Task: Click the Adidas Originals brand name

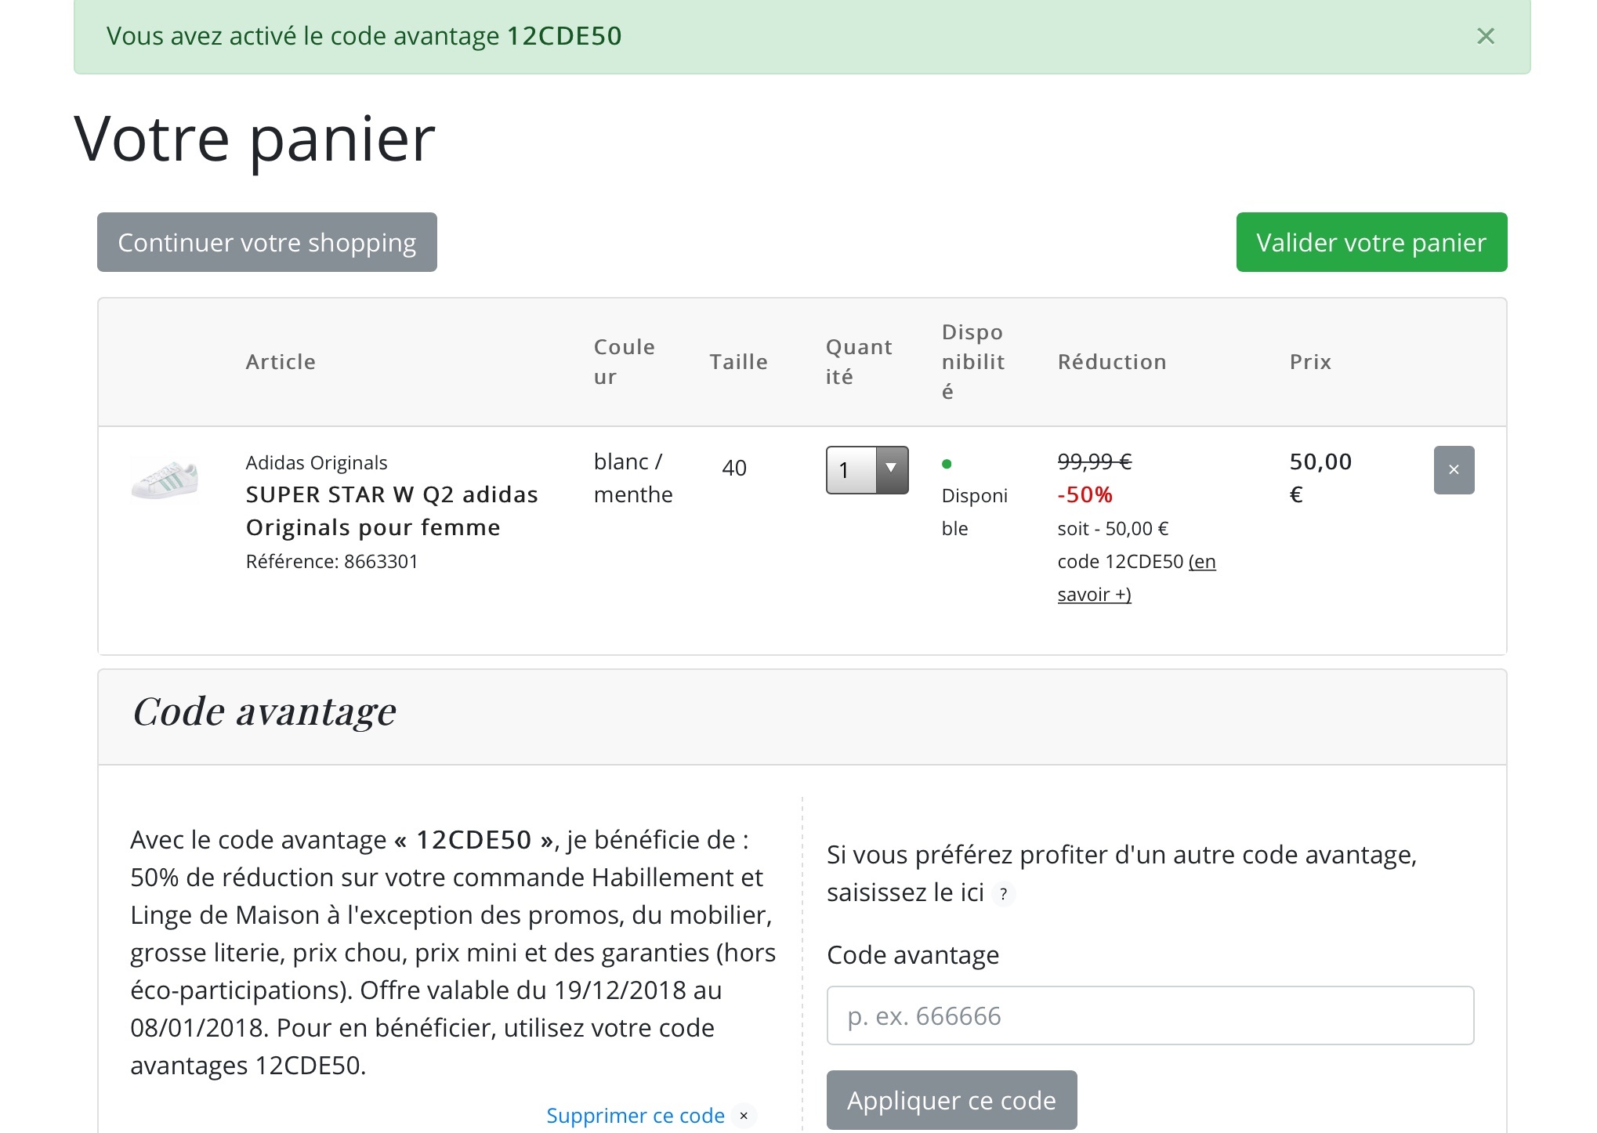Action: pos(317,462)
